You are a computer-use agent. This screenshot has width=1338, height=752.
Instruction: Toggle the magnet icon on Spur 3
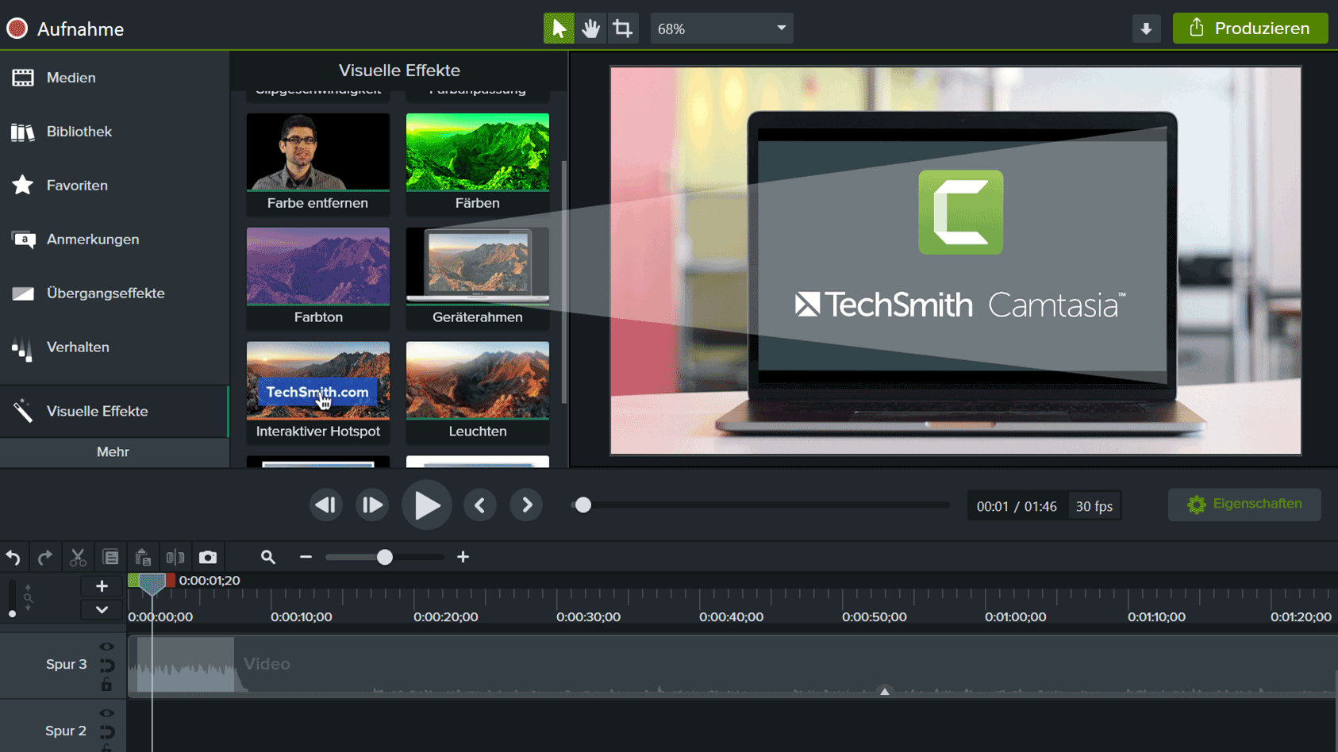[x=105, y=665]
